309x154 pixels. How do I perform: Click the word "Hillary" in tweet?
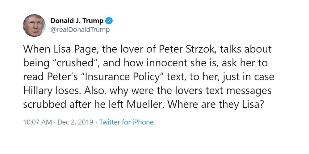pos(38,91)
